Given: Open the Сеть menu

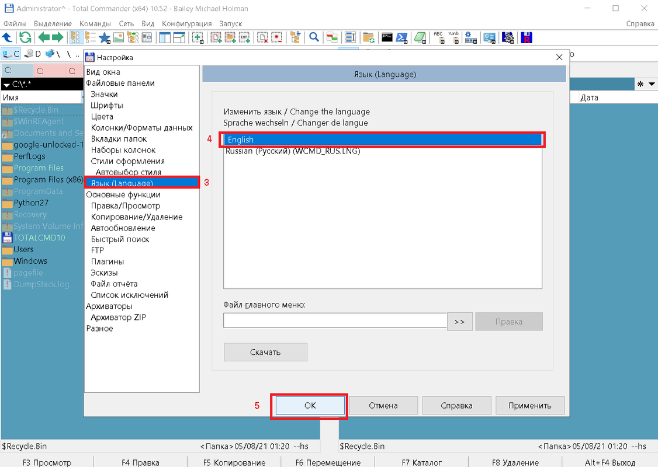Looking at the screenshot, I should pyautogui.click(x=126, y=23).
